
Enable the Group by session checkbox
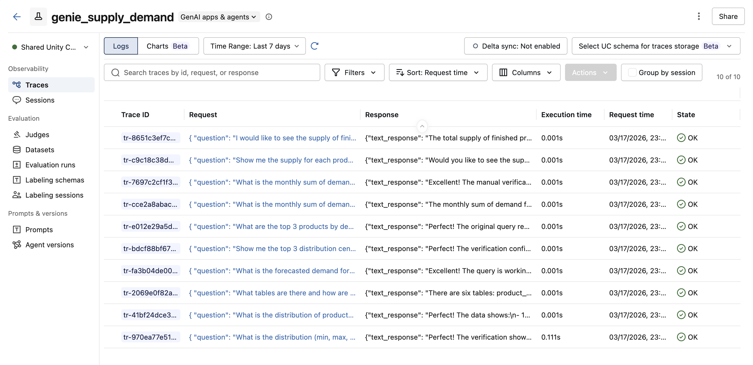(632, 72)
